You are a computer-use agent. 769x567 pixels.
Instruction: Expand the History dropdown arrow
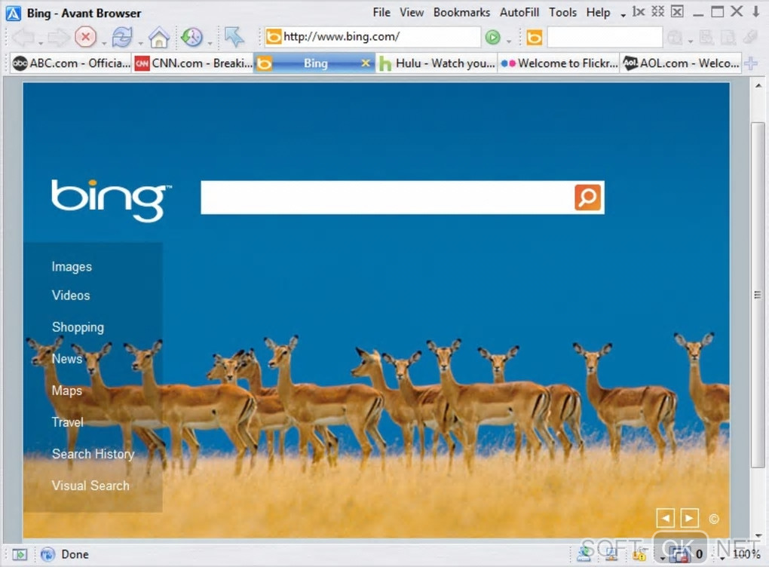[x=210, y=43]
